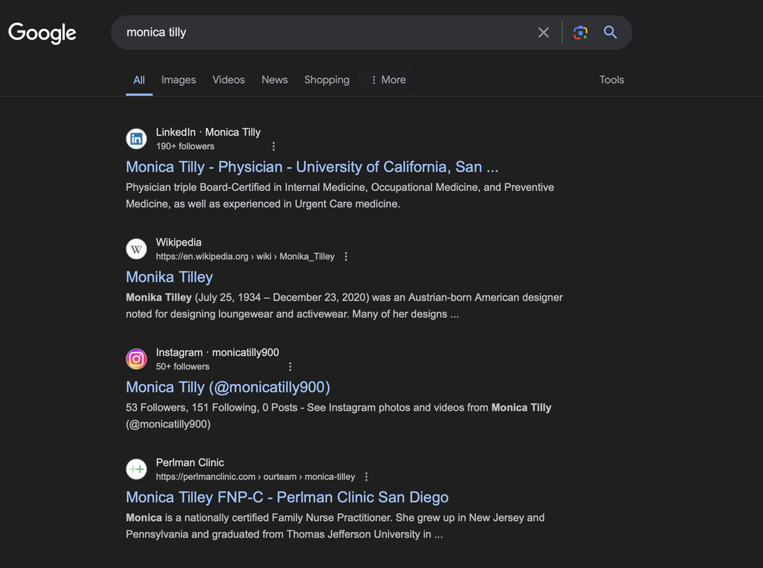Switch to the Shopping tab

327,80
